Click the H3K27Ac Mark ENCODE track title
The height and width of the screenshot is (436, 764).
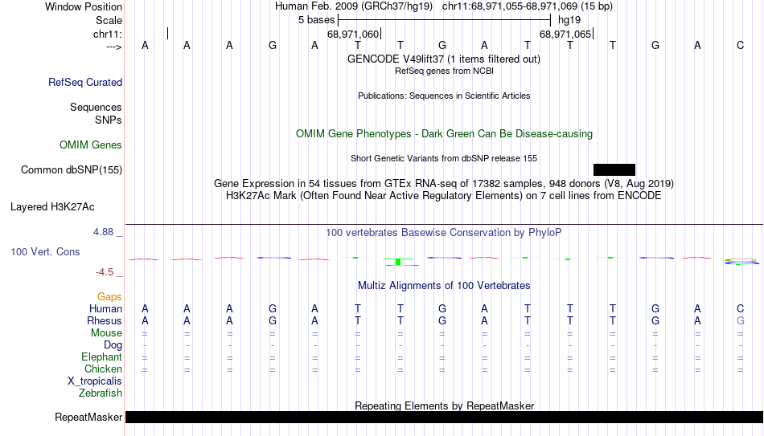pyautogui.click(x=444, y=196)
